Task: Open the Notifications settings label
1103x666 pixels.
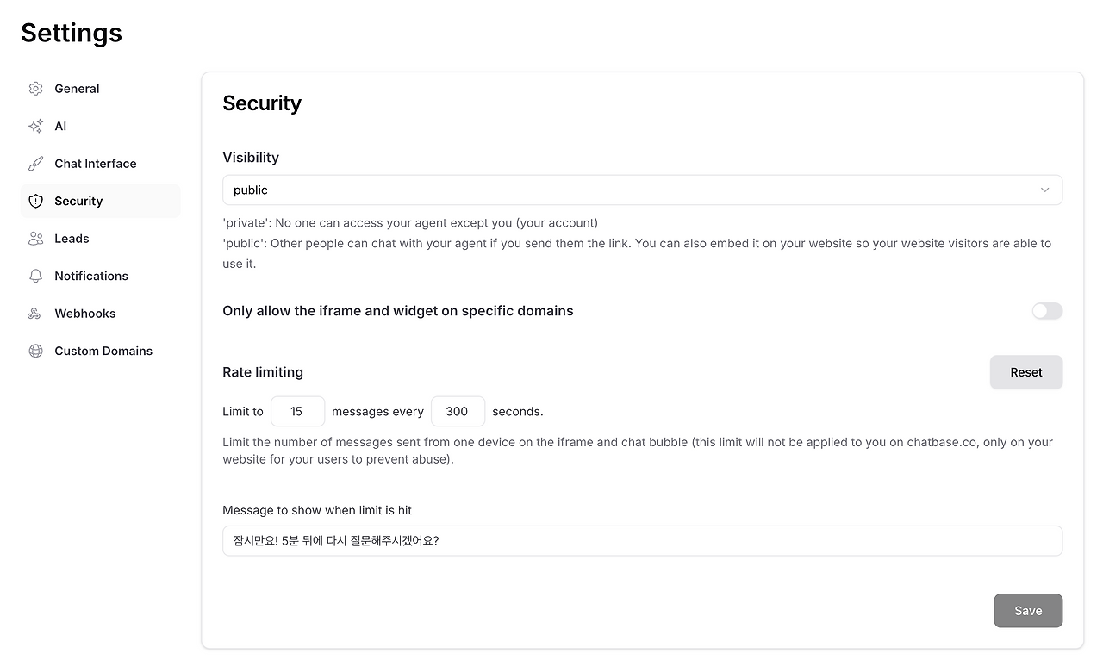Action: [x=91, y=276]
